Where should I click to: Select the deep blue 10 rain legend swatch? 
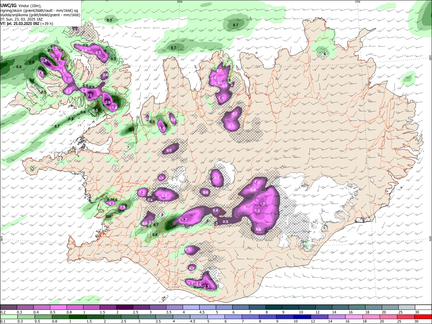[x=302, y=317]
